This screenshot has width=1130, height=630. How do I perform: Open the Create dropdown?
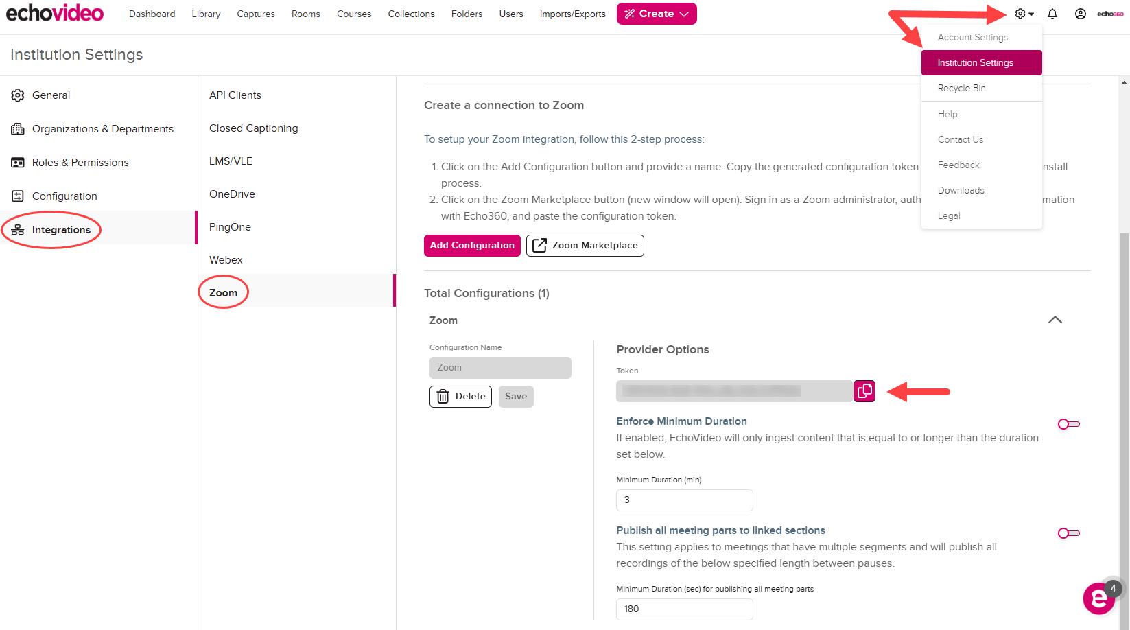click(657, 14)
